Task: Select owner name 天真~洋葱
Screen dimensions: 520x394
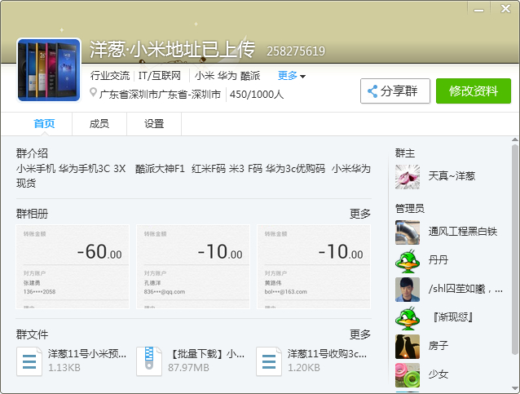Action: pyautogui.click(x=452, y=176)
